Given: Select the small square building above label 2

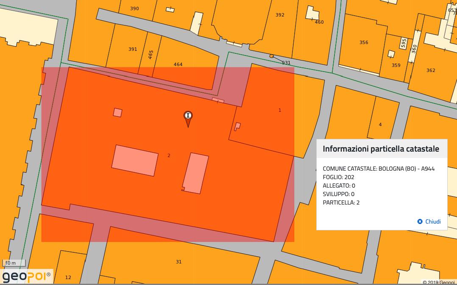Looking at the screenshot, I should pos(118,113).
